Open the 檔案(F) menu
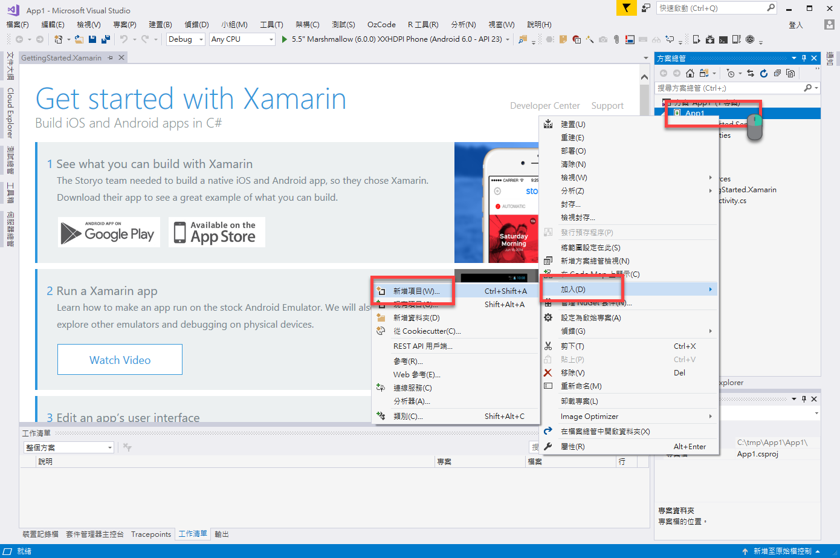This screenshot has height=558, width=840. pyautogui.click(x=18, y=24)
